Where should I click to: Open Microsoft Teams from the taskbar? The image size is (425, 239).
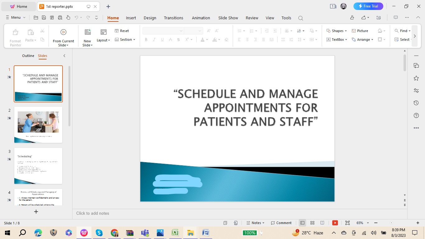point(145,233)
